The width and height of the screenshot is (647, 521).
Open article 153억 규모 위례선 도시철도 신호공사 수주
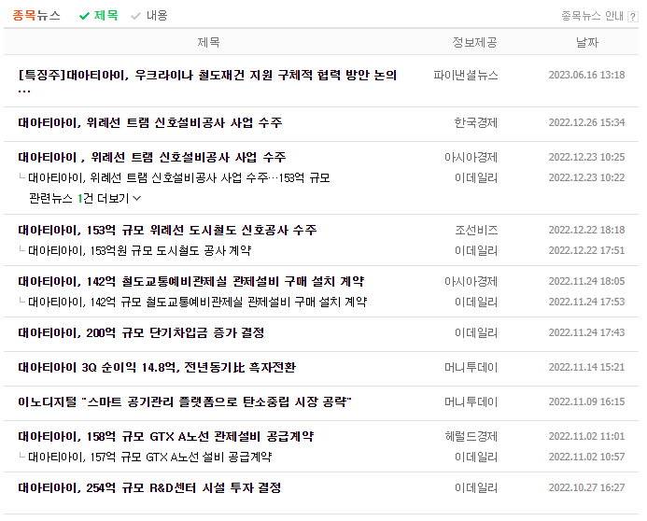pyautogui.click(x=167, y=230)
